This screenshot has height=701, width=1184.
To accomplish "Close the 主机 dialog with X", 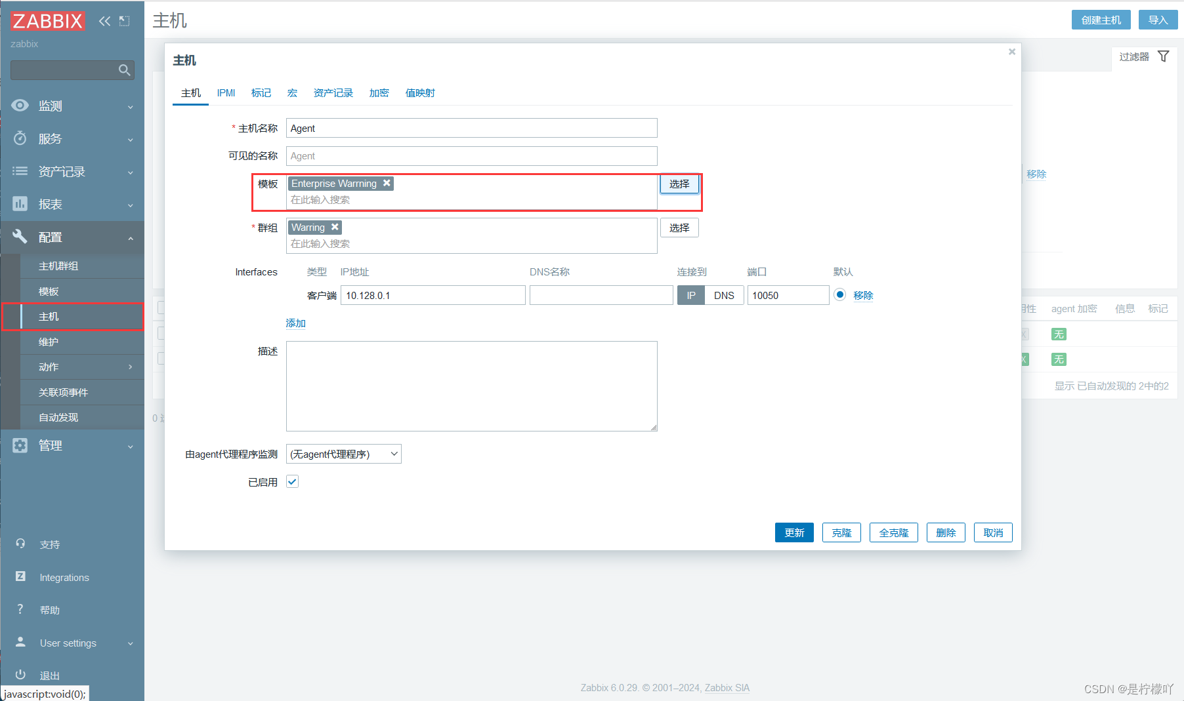I will coord(1012,51).
